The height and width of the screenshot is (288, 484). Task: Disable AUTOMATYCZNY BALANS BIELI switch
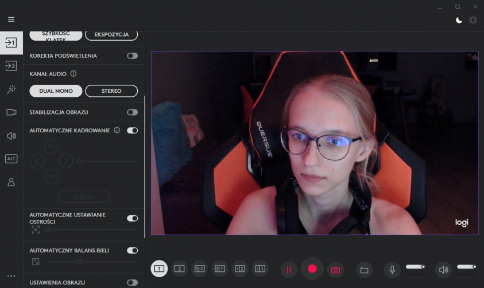pos(133,250)
